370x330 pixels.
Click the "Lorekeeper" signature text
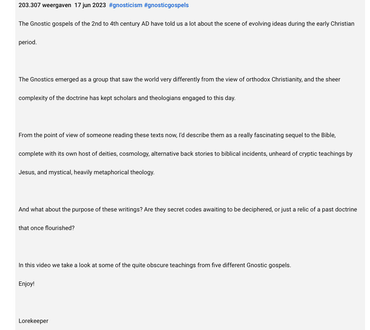[x=33, y=321]
